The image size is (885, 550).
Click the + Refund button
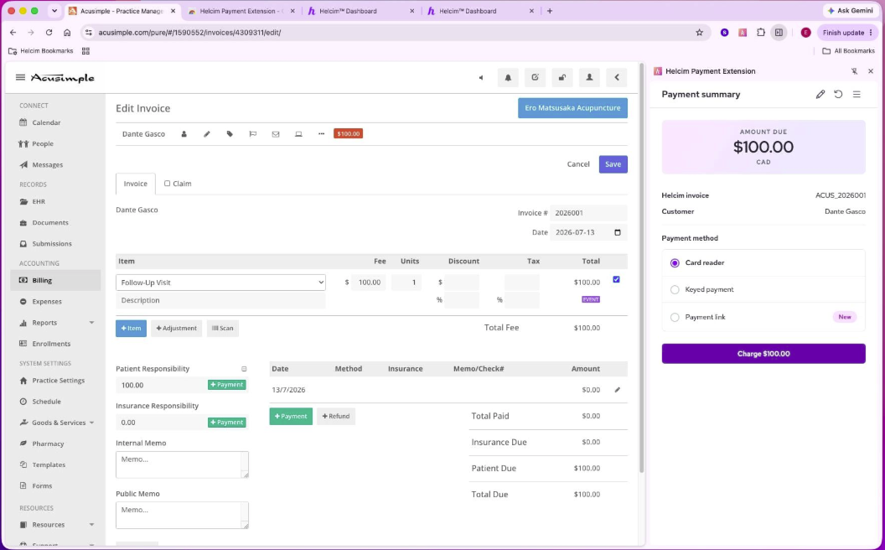point(336,417)
